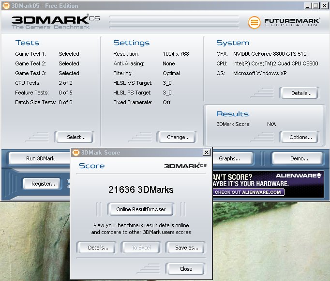Click CPU value Core 2 Quad Q6600
The height and width of the screenshot is (281, 330).
point(275,63)
